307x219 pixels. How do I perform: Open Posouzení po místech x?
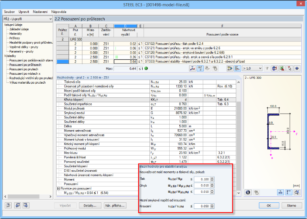25,74
